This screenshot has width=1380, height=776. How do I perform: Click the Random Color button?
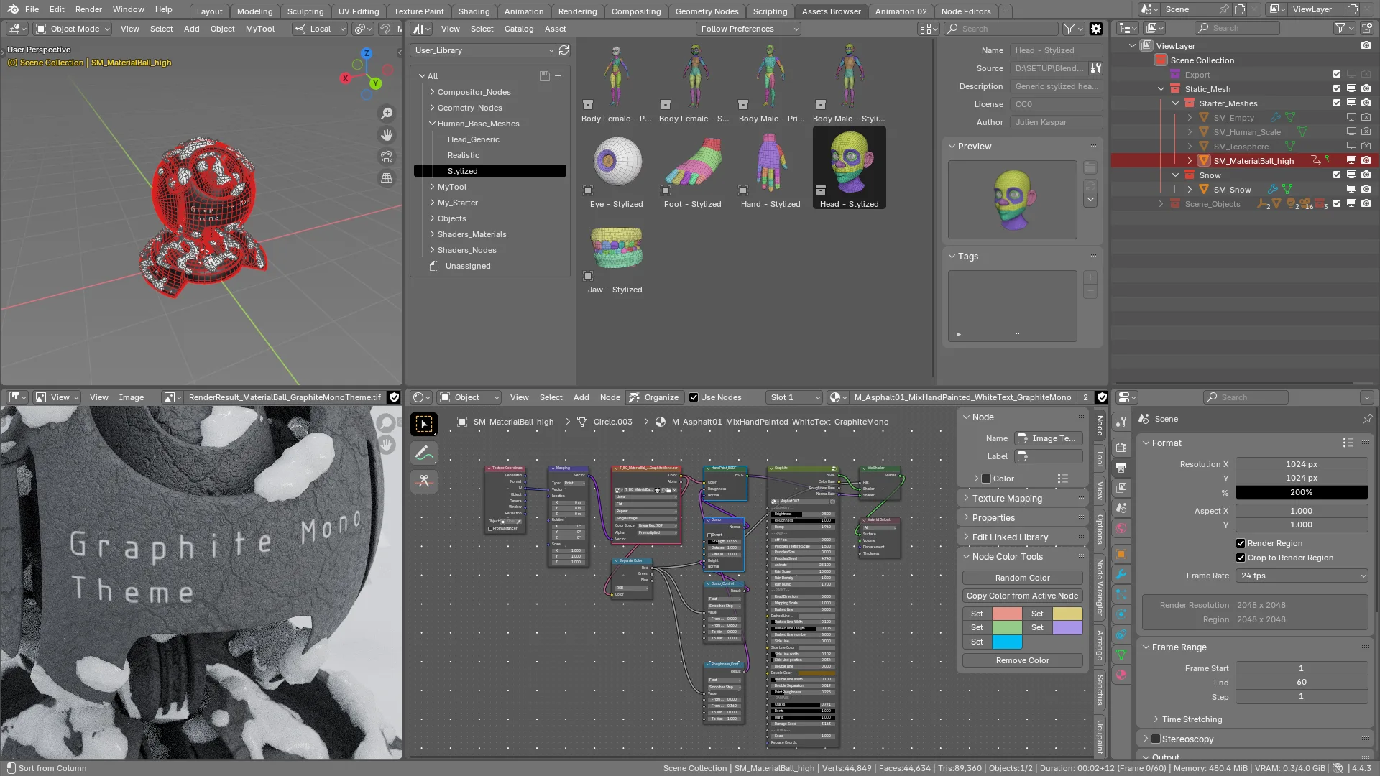tap(1022, 578)
